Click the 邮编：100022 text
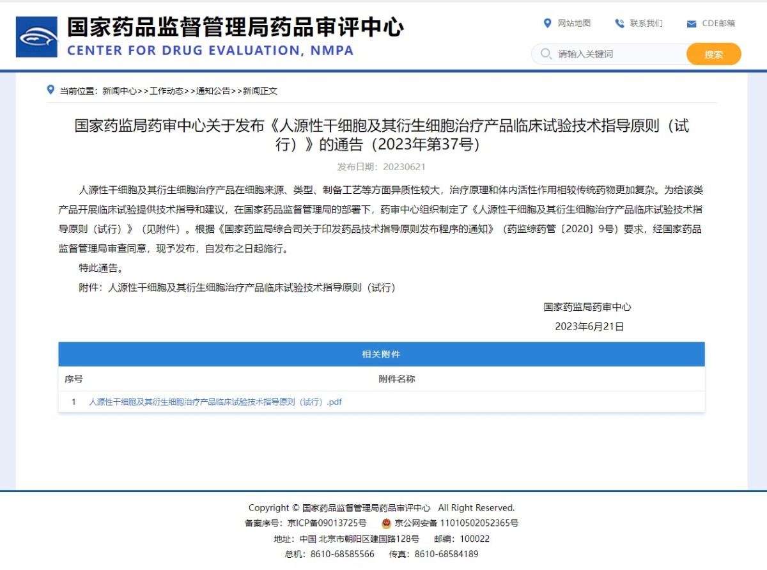767x570 pixels. pyautogui.click(x=462, y=539)
